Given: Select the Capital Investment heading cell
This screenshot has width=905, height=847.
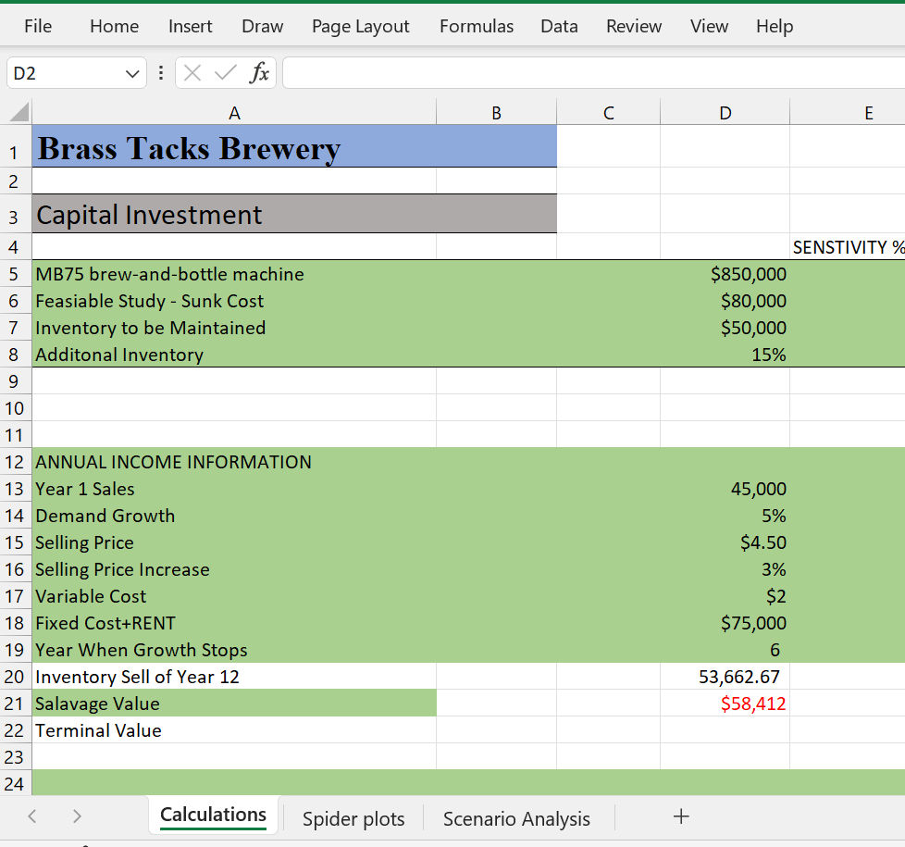Looking at the screenshot, I should [294, 214].
